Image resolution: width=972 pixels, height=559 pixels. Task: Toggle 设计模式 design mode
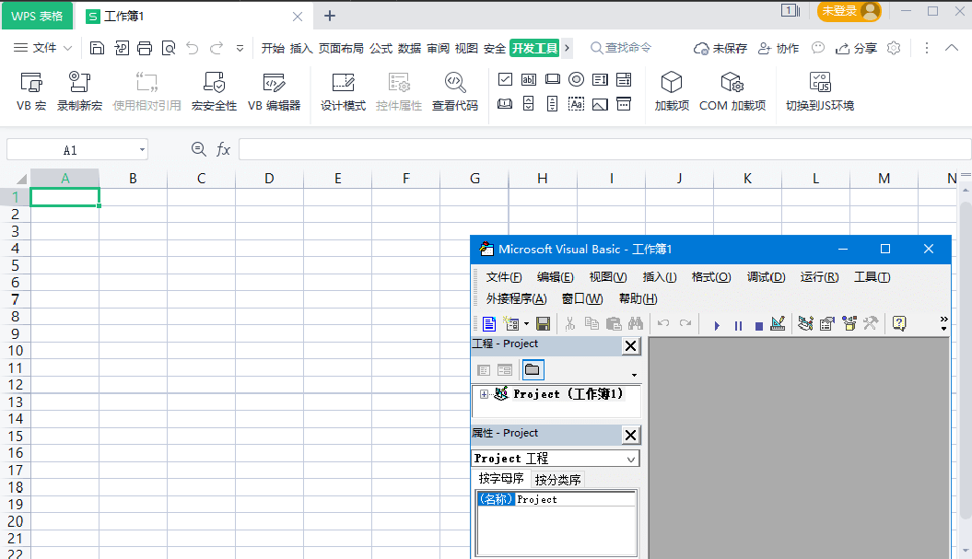(343, 90)
